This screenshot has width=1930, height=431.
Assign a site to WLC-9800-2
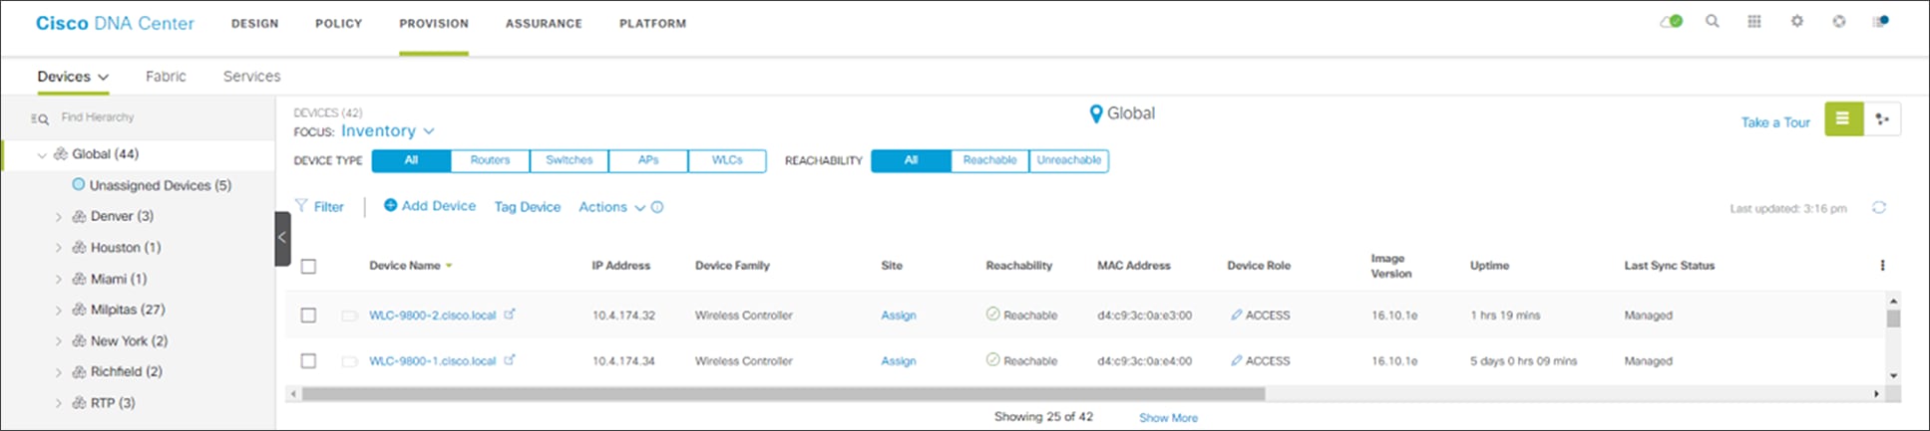(898, 316)
